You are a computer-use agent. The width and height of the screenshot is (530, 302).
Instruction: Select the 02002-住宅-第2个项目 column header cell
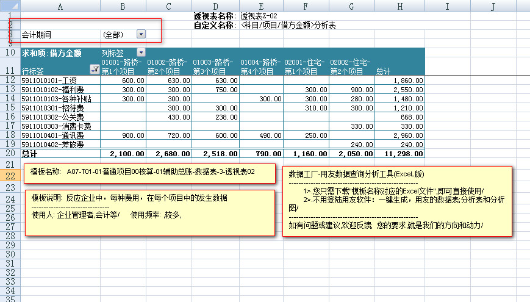pos(352,67)
